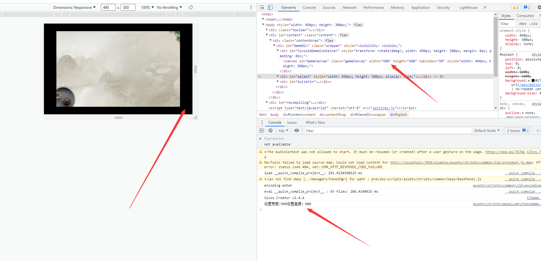Click the warnings count badge showing 2

click(x=516, y=7)
